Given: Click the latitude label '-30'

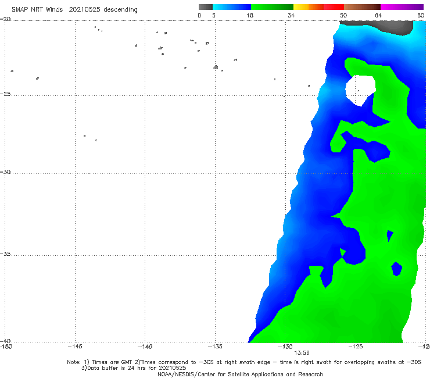Looking at the screenshot, I should click(x=5, y=172).
